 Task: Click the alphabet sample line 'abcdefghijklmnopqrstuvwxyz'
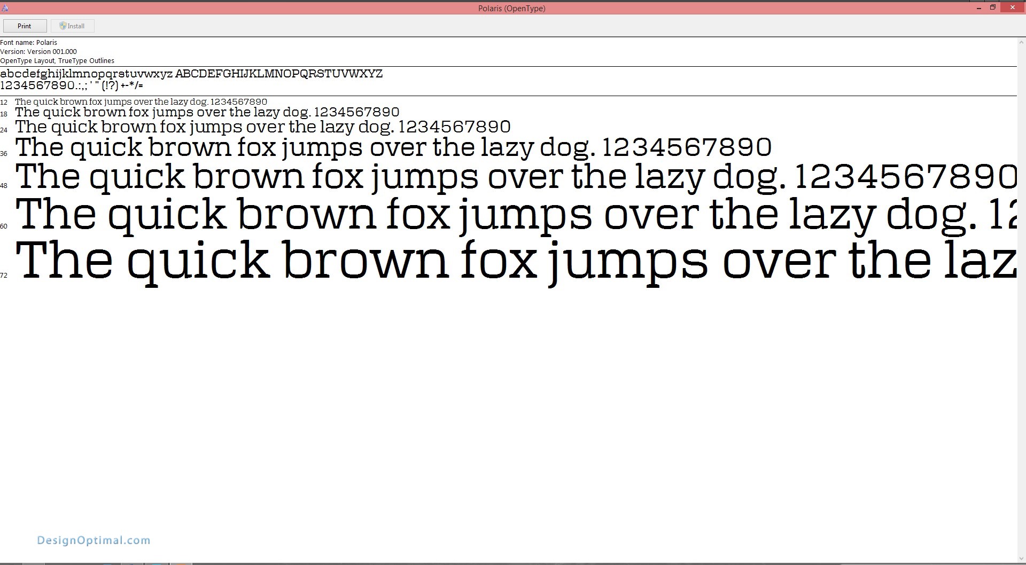[87, 74]
